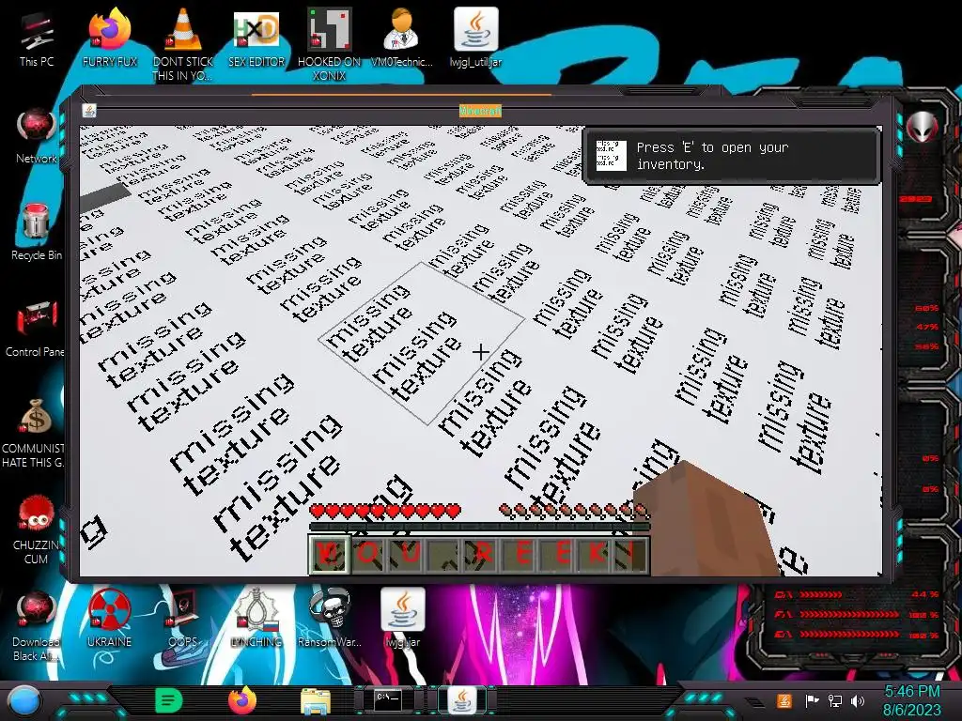This screenshot has height=721, width=962.
Task: Select the lwjgl.jar file on desktop
Action: tap(402, 617)
